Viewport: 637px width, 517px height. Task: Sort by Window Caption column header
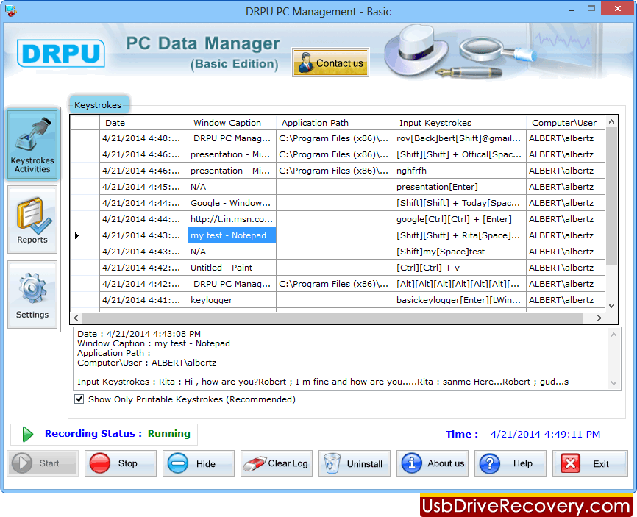point(232,123)
